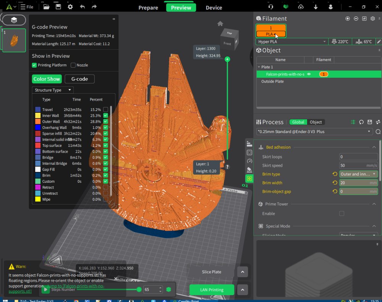382x302 pixels.
Task: Open the Brim type dropdown
Action: 358,174
